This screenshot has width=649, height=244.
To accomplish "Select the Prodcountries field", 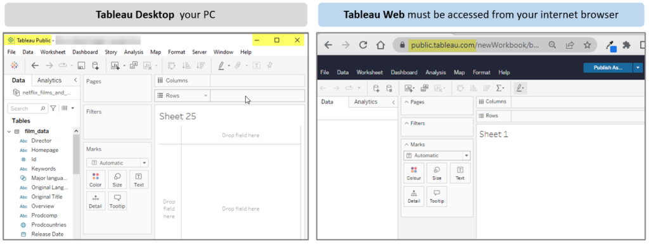I will tap(48, 224).
